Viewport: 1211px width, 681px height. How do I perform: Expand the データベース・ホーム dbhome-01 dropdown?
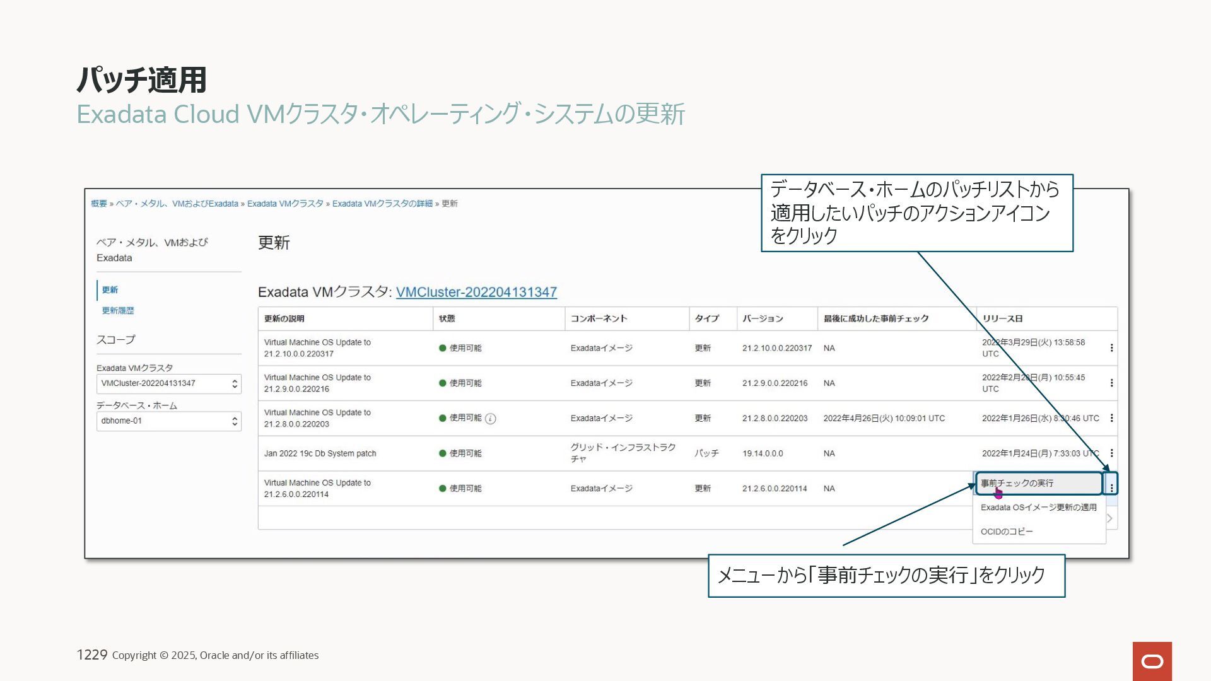(x=168, y=421)
